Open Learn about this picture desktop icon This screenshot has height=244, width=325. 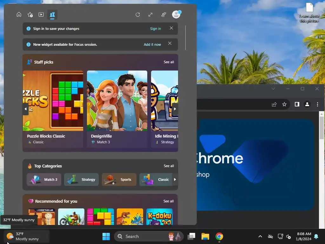coord(309,12)
